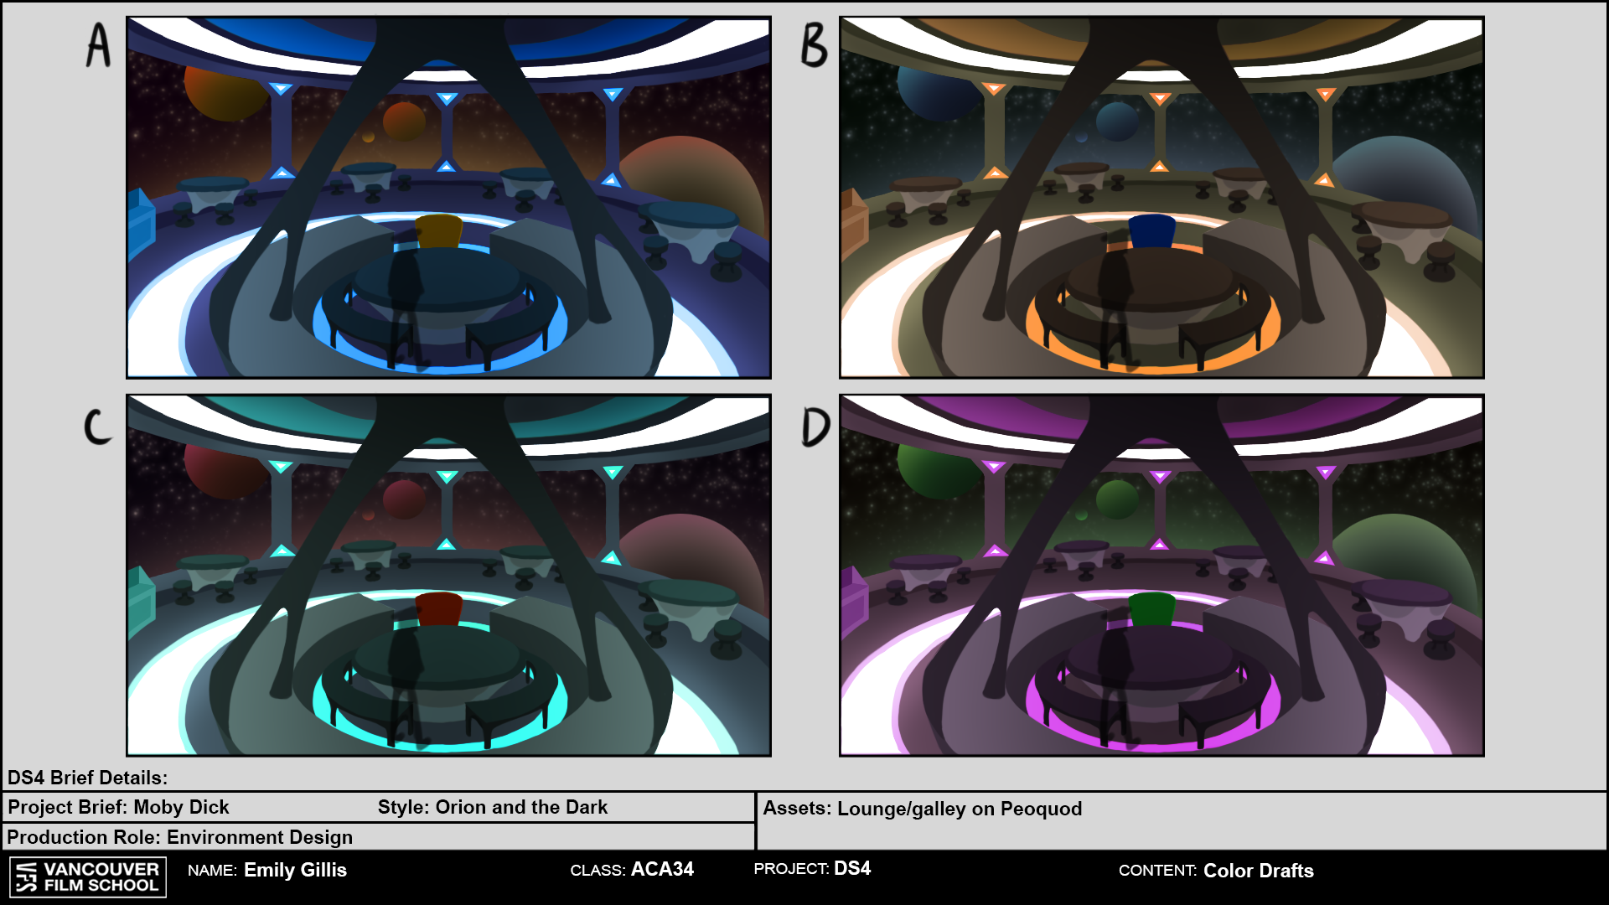Click the green chair in draft D
Screen dimensions: 1609x905
pos(1151,608)
